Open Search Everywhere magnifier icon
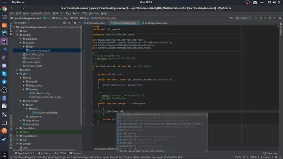The width and height of the screenshot is (283, 159). click(x=280, y=18)
